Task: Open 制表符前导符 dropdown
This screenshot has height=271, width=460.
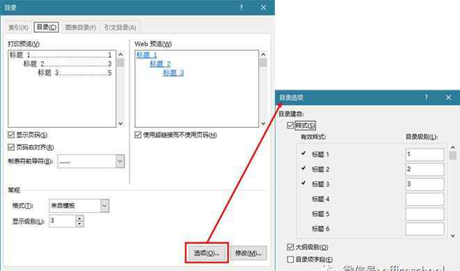Action: [x=120, y=161]
